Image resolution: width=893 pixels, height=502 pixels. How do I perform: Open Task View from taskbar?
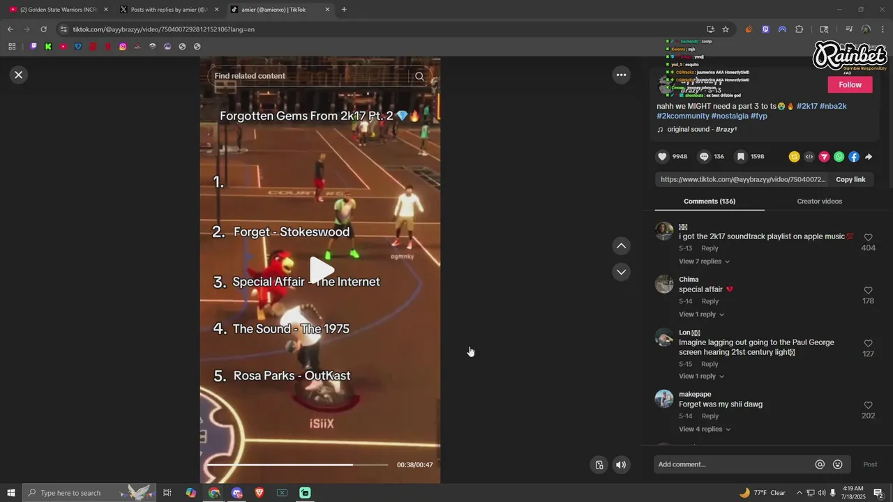(x=167, y=493)
